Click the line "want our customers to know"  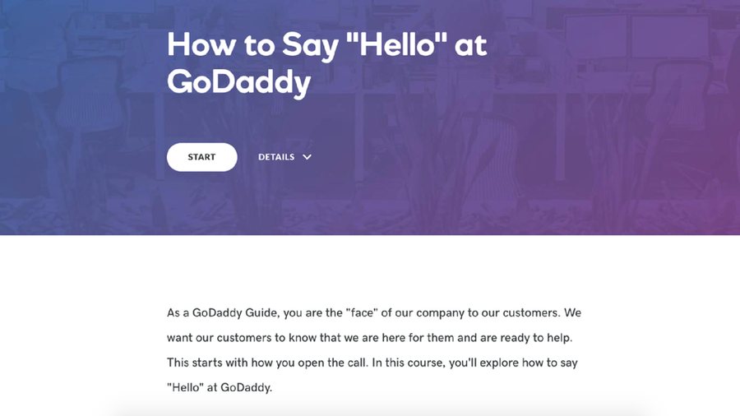point(369,338)
